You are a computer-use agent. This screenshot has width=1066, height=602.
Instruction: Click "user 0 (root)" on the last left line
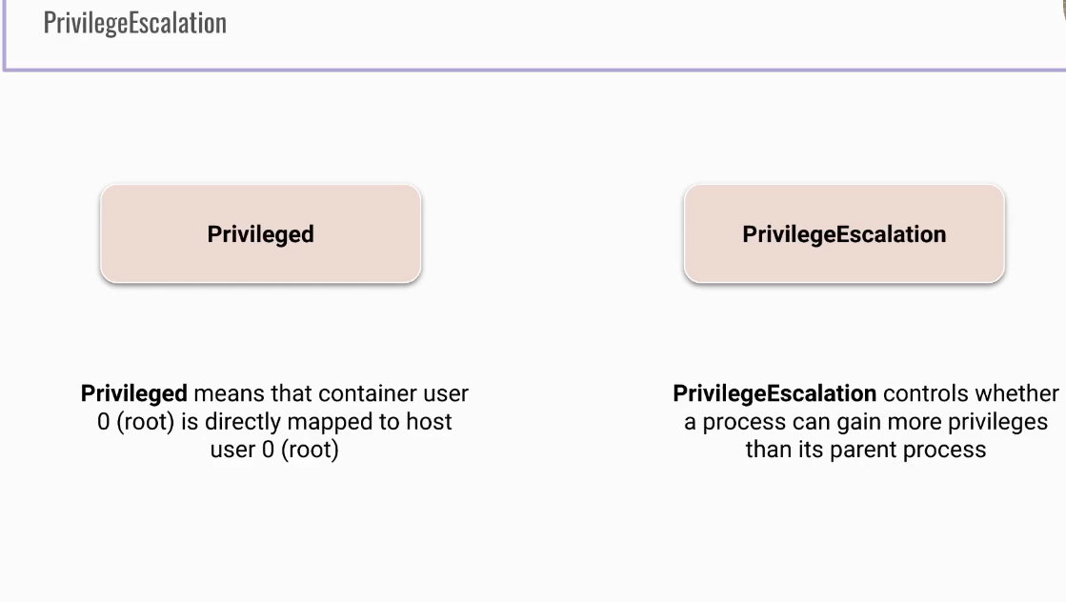274,449
